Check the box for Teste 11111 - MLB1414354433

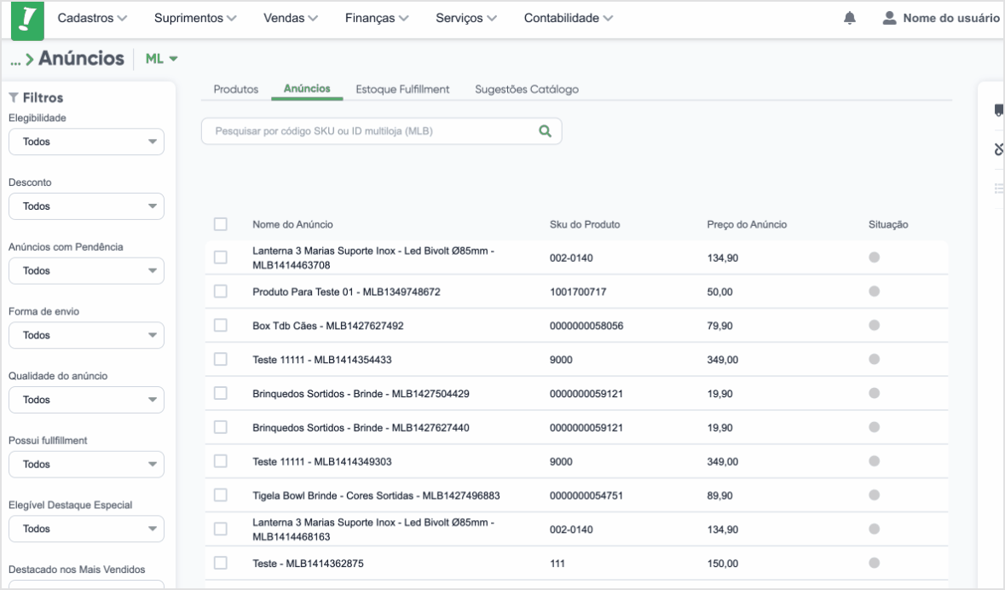tap(221, 359)
